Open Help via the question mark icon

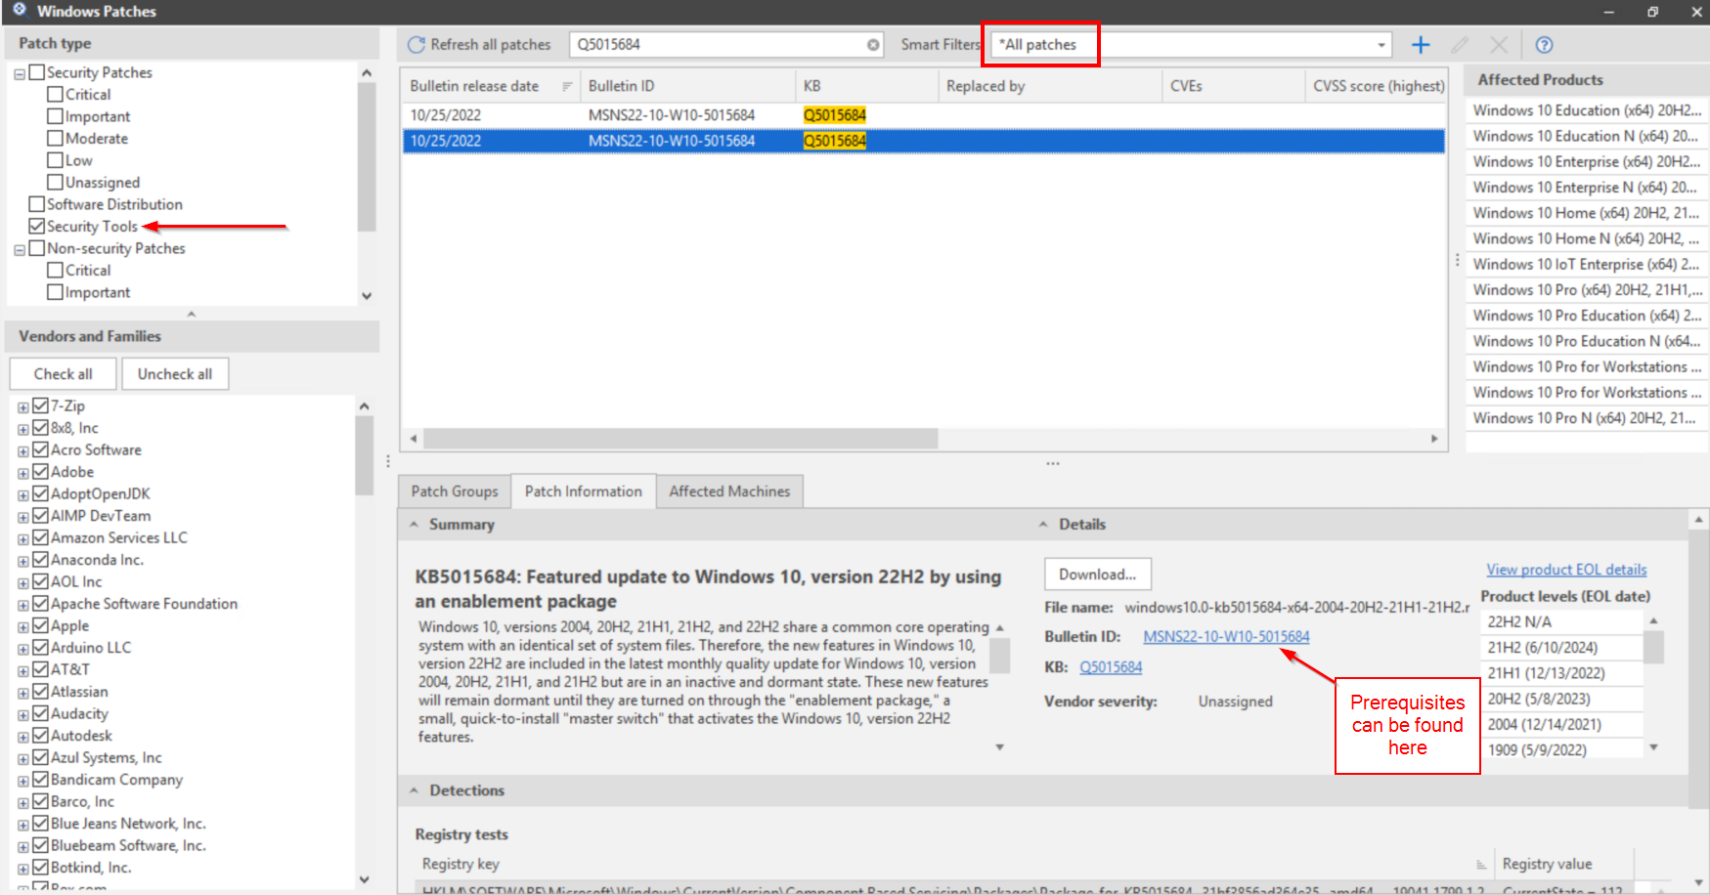point(1543,44)
